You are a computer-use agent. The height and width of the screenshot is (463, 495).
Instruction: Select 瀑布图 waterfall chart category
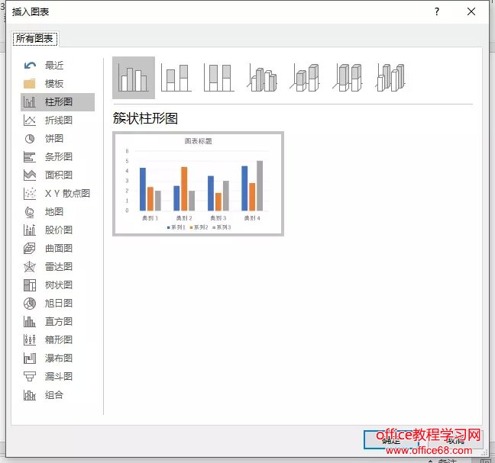[x=58, y=359]
